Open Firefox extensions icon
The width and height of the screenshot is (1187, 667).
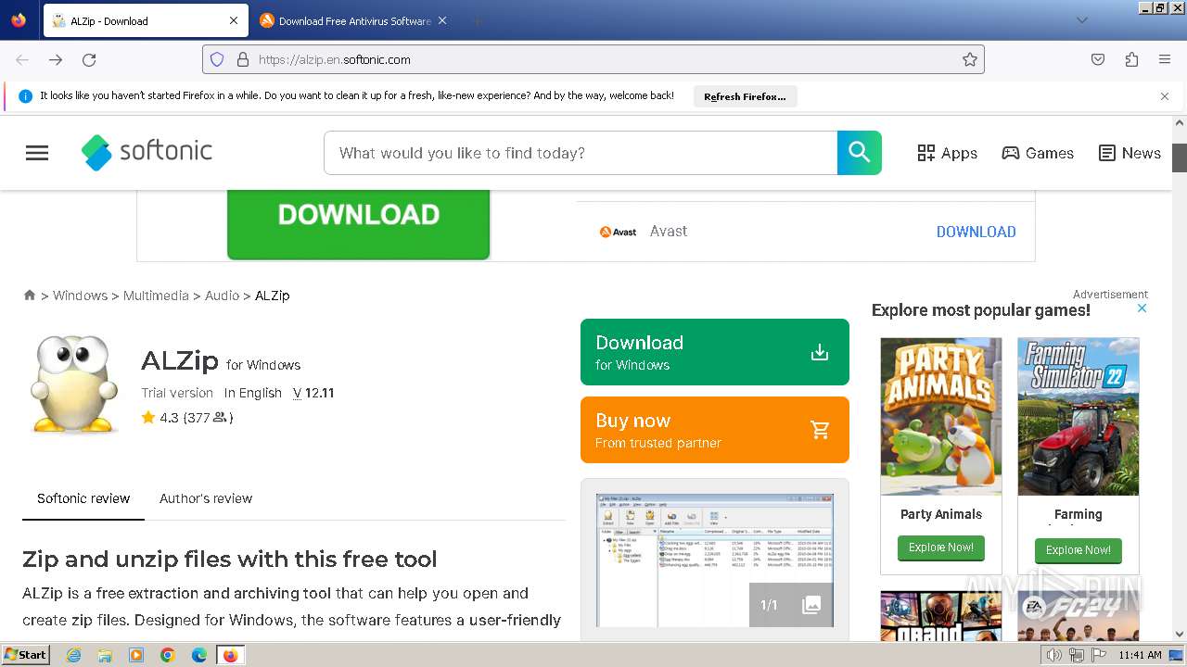pos(1131,59)
